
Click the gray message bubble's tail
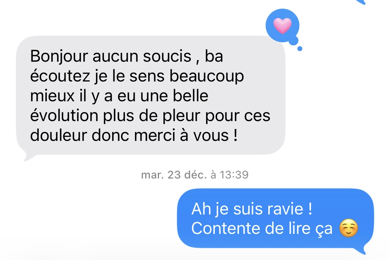[28, 157]
